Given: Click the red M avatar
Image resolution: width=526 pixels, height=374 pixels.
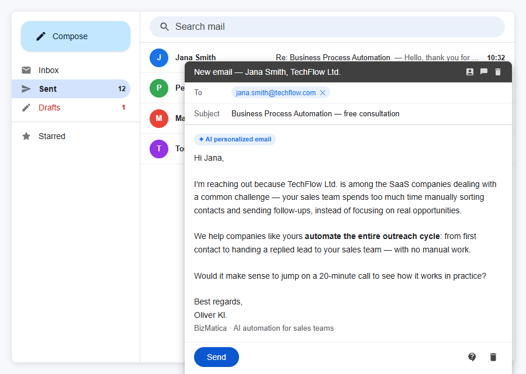Looking at the screenshot, I should (159, 119).
